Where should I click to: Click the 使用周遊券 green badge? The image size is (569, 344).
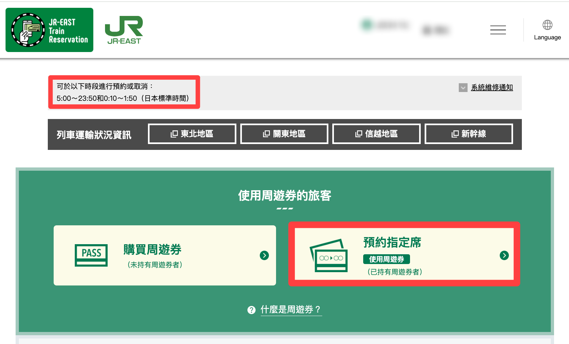[x=386, y=259]
